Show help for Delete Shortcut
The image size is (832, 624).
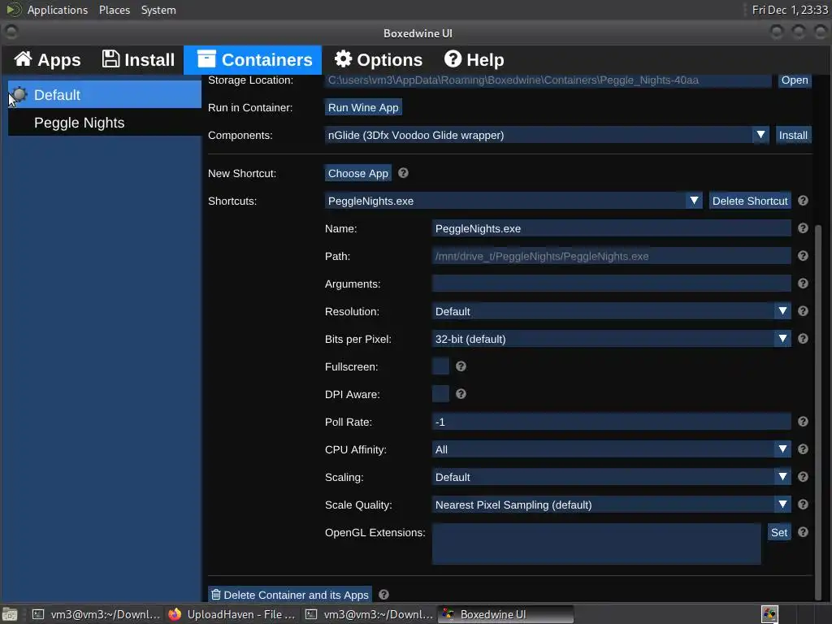[x=803, y=201]
